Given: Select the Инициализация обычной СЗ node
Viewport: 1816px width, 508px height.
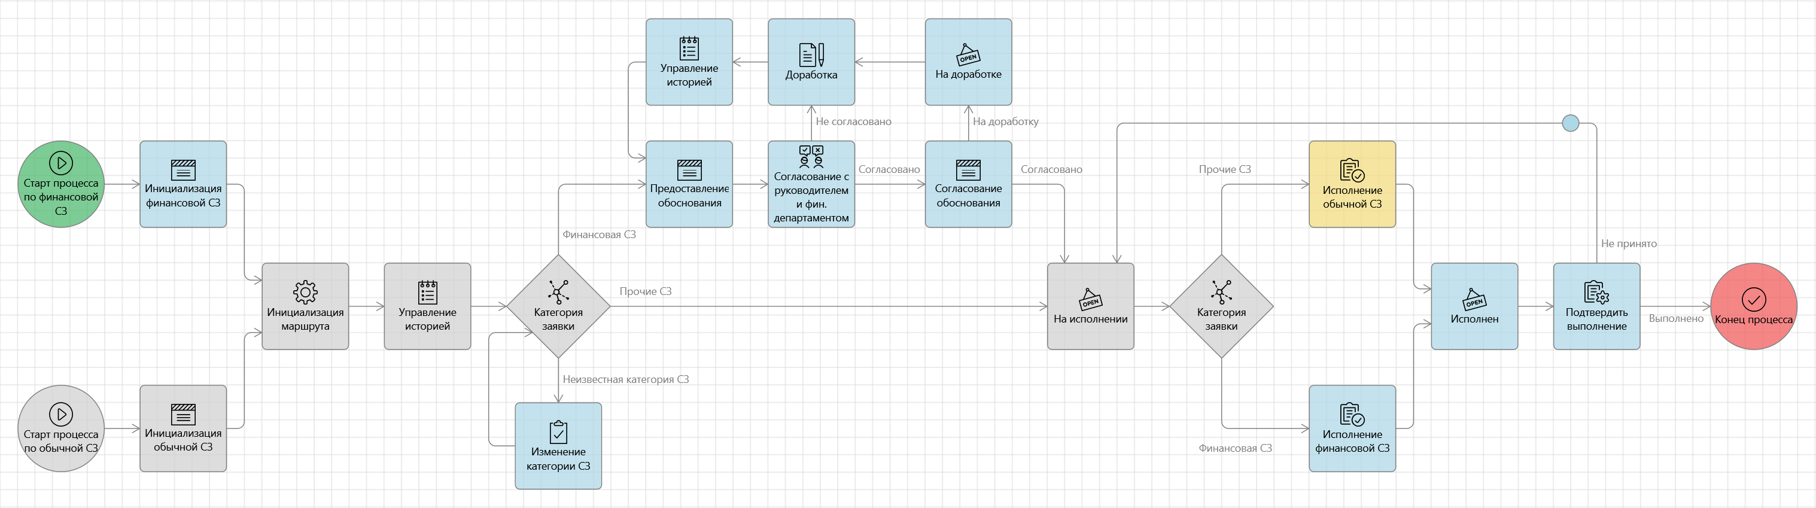Looking at the screenshot, I should coord(182,428).
